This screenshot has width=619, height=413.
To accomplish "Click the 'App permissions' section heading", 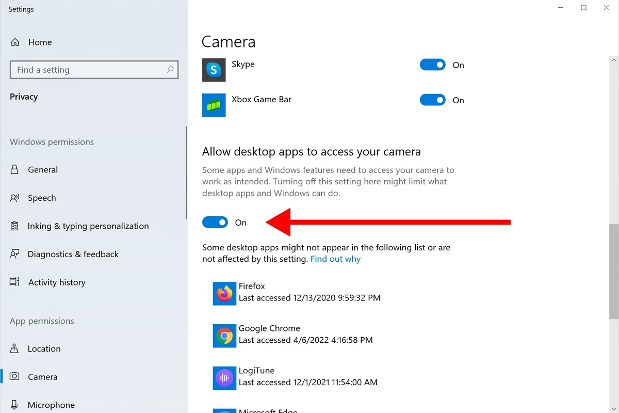I will tap(42, 321).
